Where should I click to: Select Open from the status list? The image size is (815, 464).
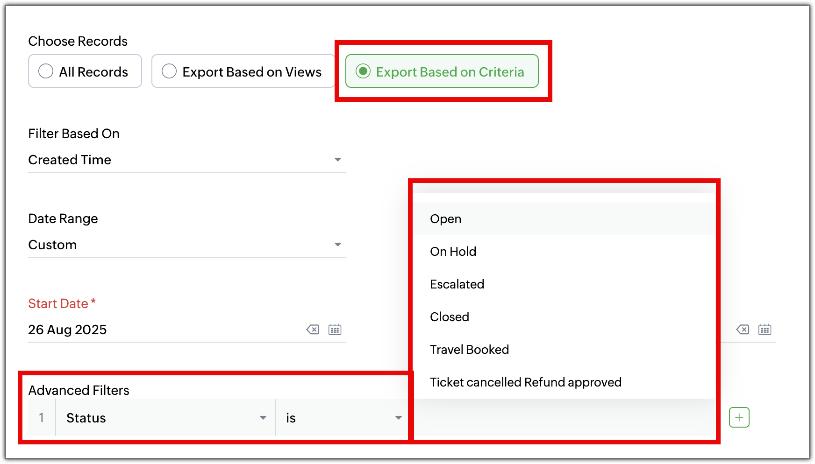click(445, 218)
